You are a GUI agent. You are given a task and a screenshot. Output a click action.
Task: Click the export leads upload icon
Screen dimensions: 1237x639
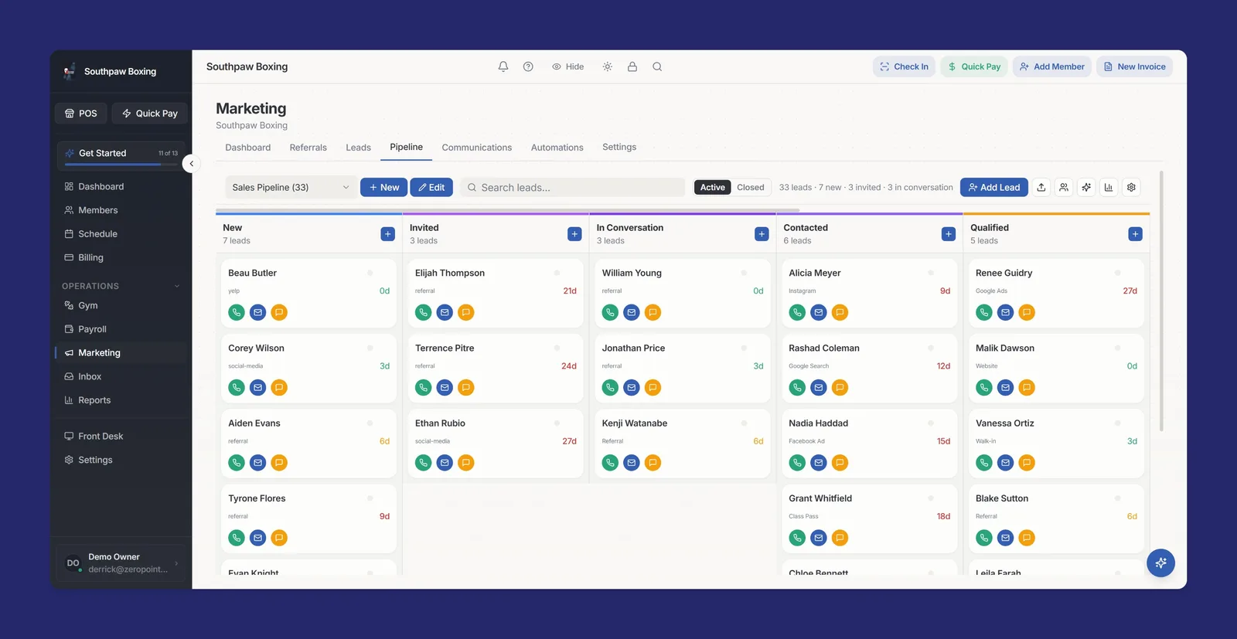point(1041,187)
